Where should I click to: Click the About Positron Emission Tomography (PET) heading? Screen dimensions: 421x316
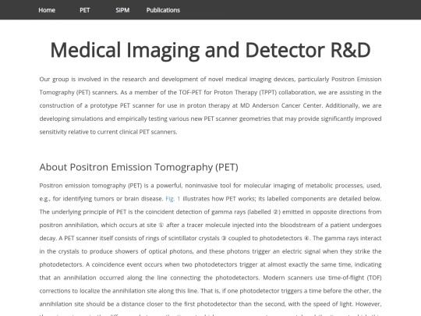coord(139,168)
